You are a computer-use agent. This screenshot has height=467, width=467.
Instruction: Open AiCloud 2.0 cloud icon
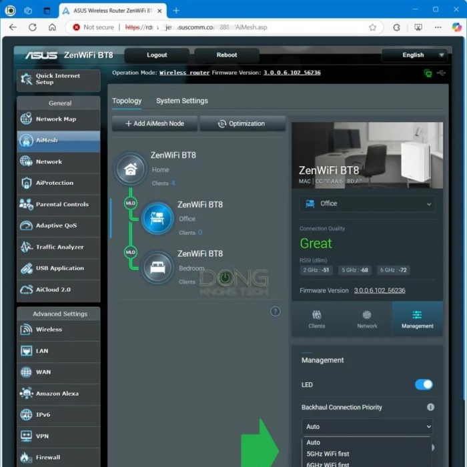pos(26,290)
